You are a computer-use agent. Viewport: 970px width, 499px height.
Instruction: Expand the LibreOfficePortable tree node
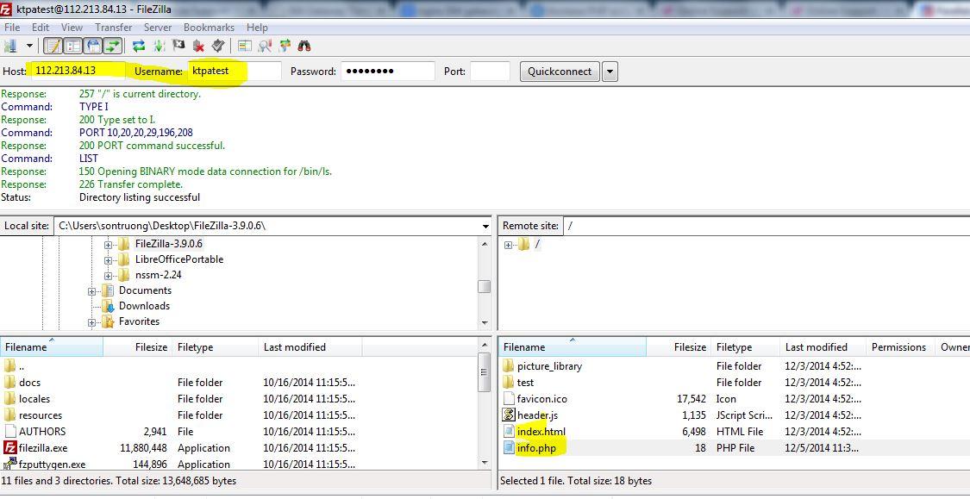[109, 259]
